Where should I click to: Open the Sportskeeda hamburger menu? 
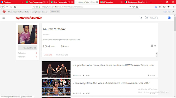point(4,18)
